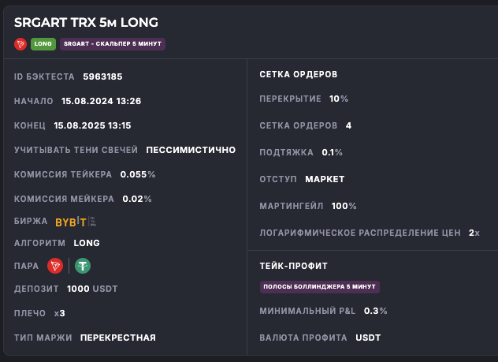Click the margin type value ПЕРЕКРЕСТНАЯ

point(117,338)
